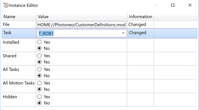Screen dimensions: 199x110
Task: Select the Task row label
Action: 7,33
